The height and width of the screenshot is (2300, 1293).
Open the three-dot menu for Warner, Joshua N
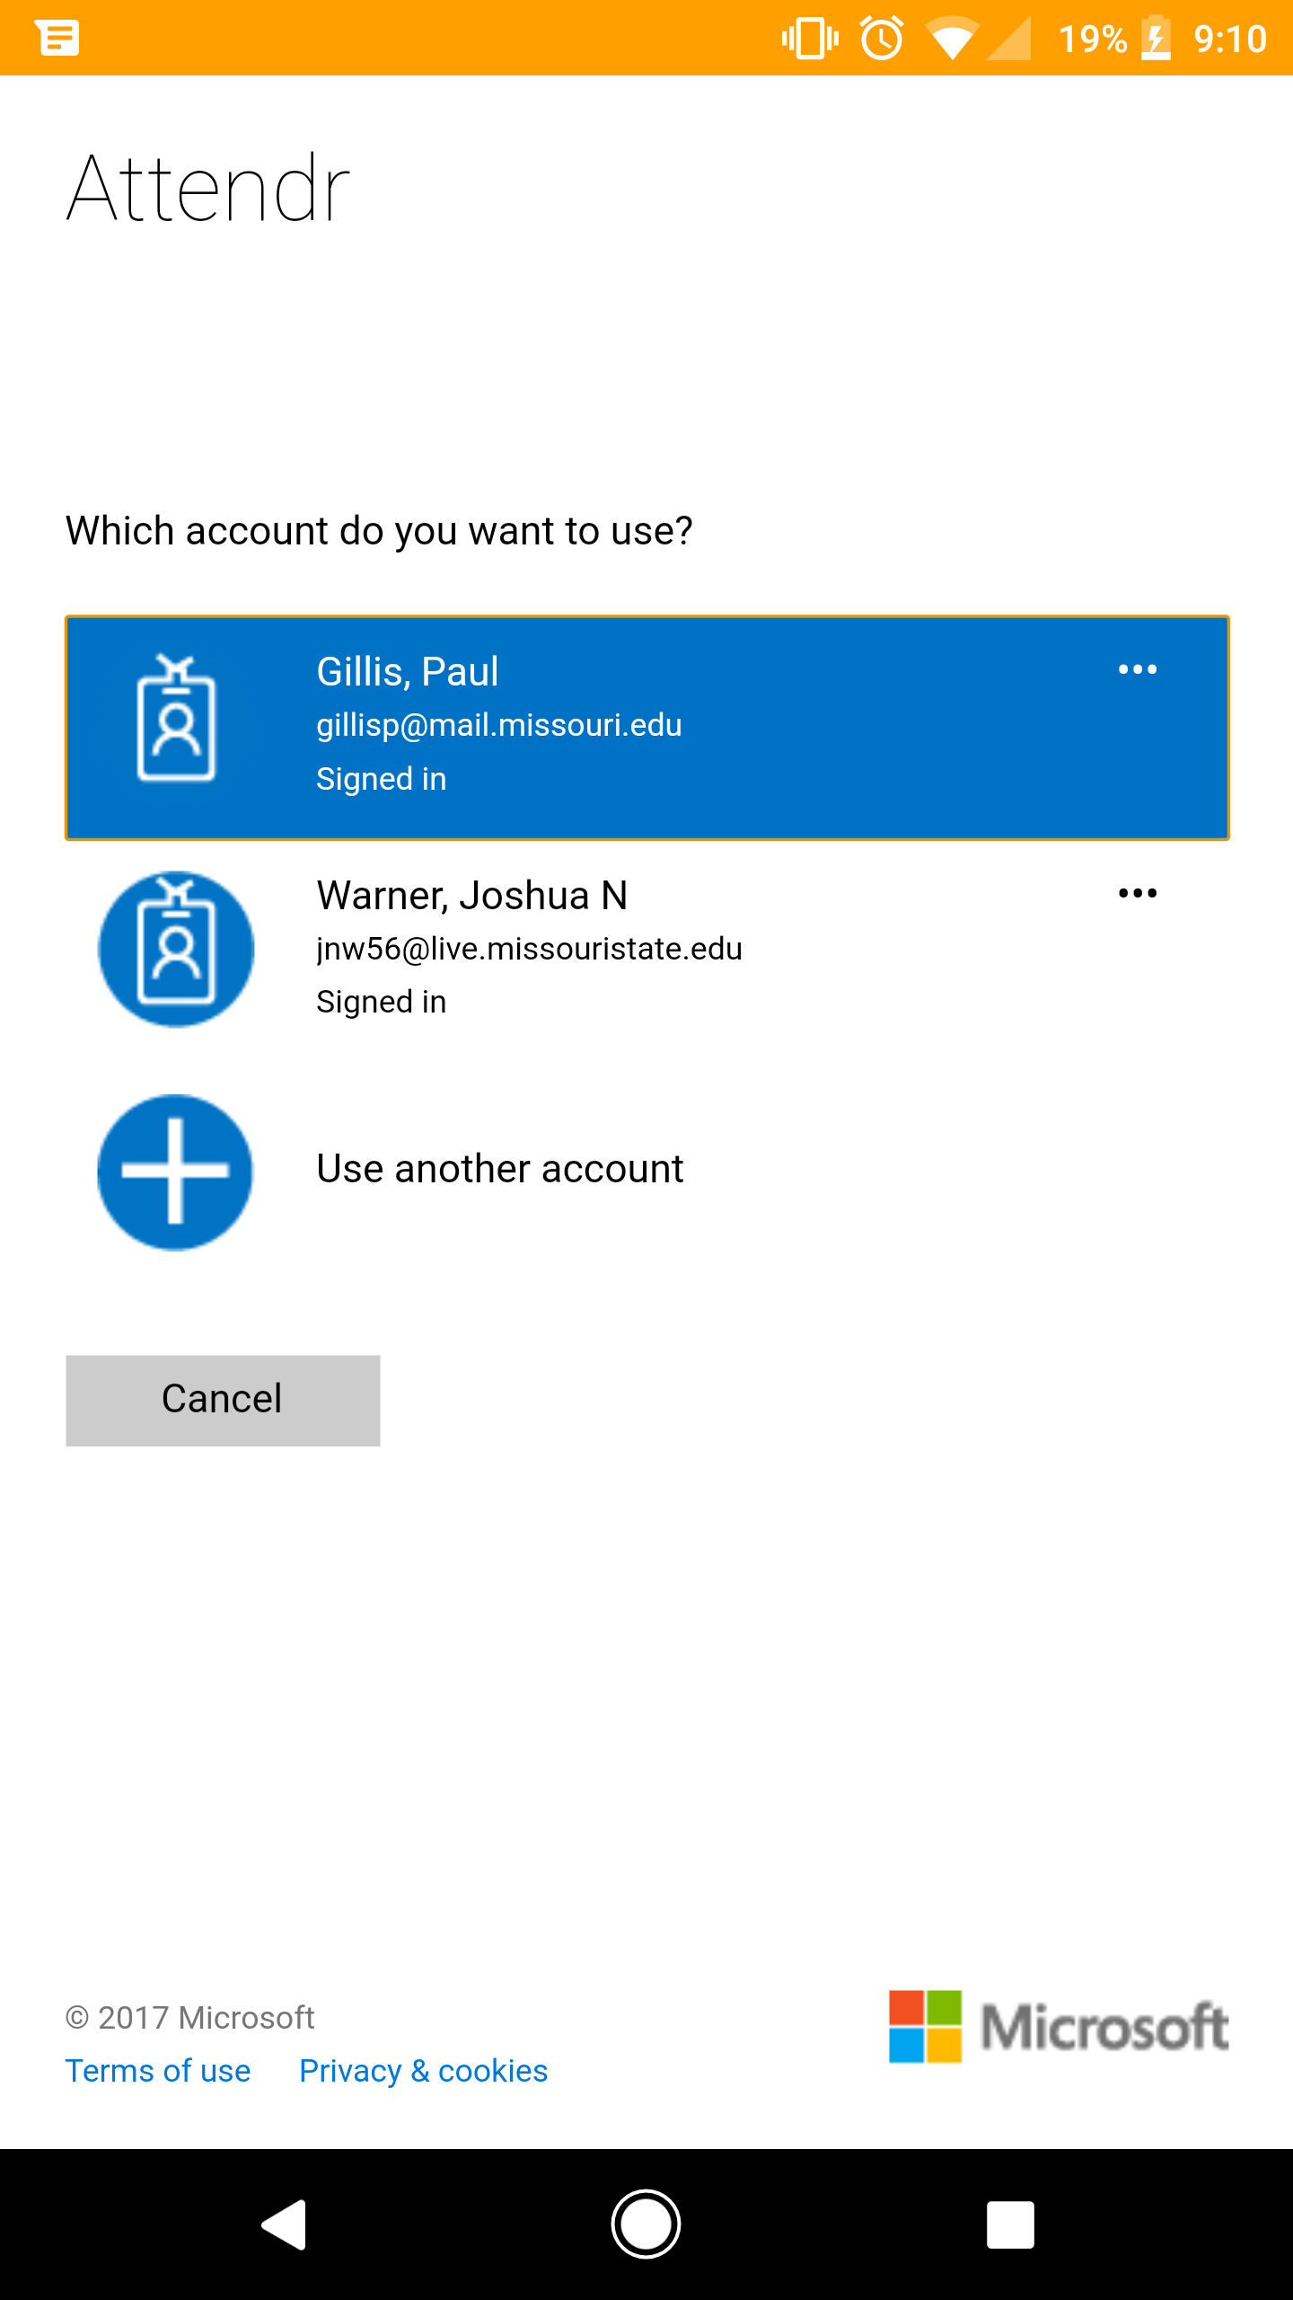[1138, 893]
